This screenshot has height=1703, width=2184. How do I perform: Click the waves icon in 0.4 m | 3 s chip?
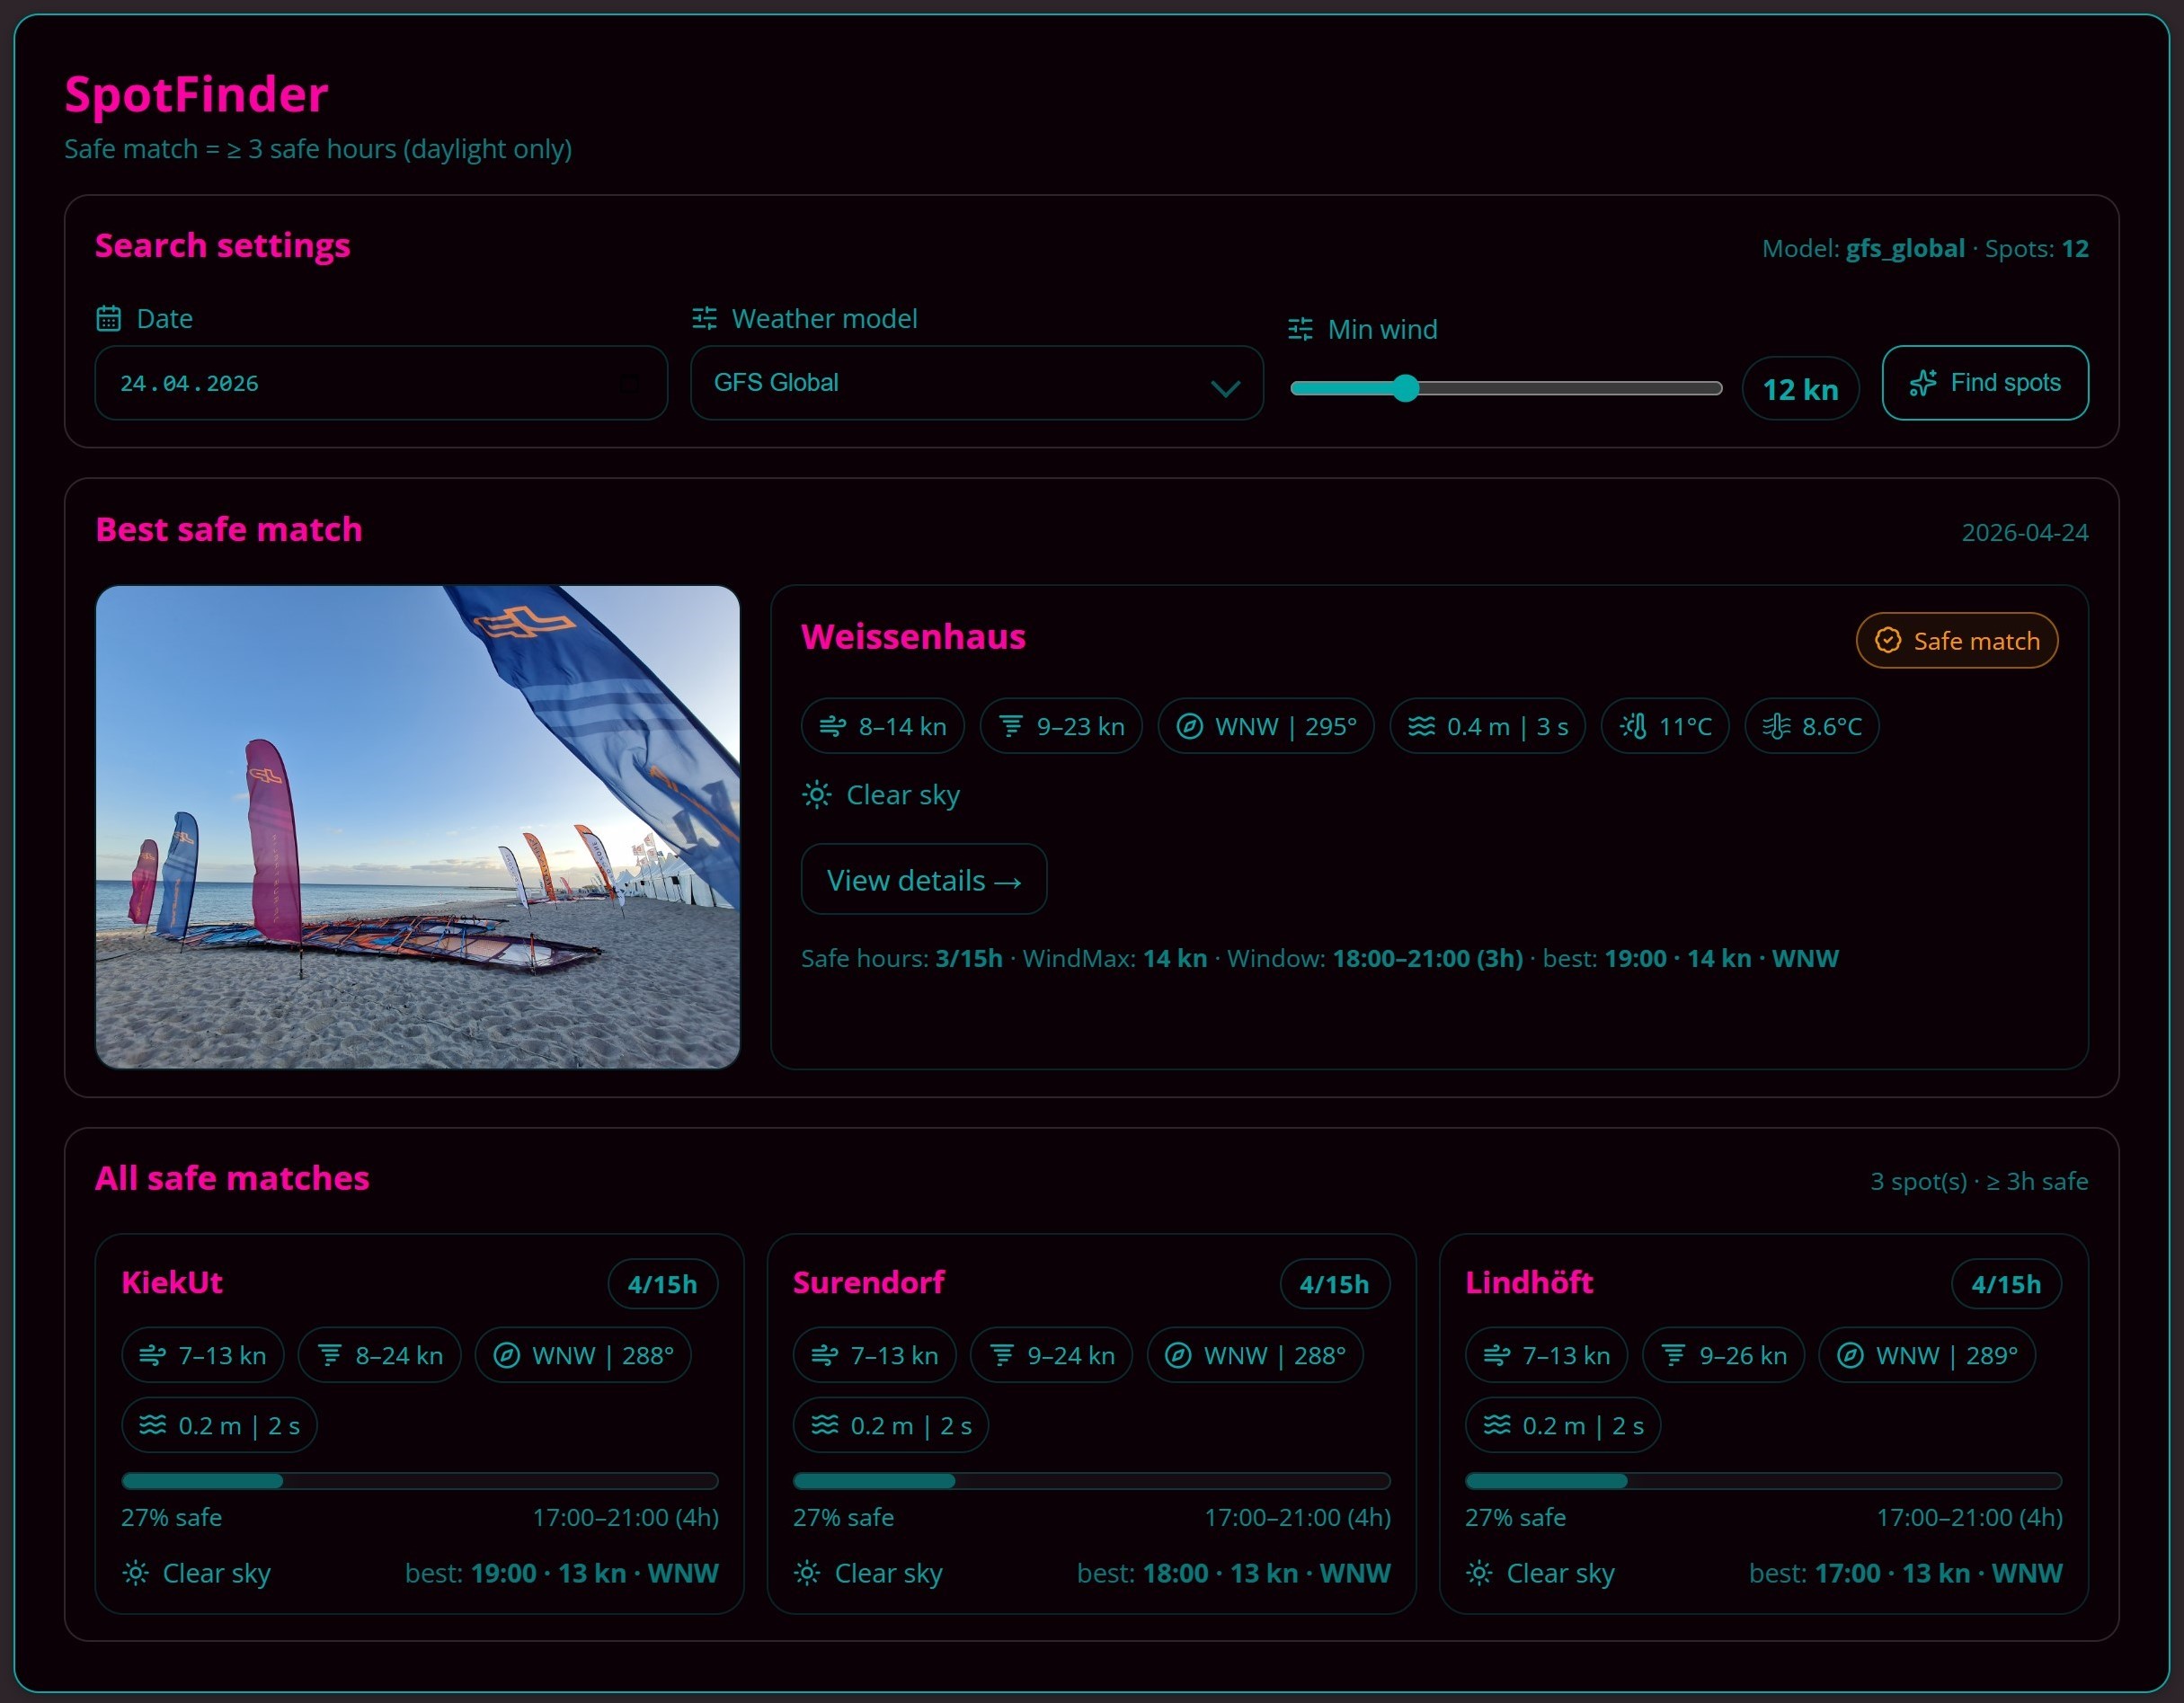pos(1421,726)
